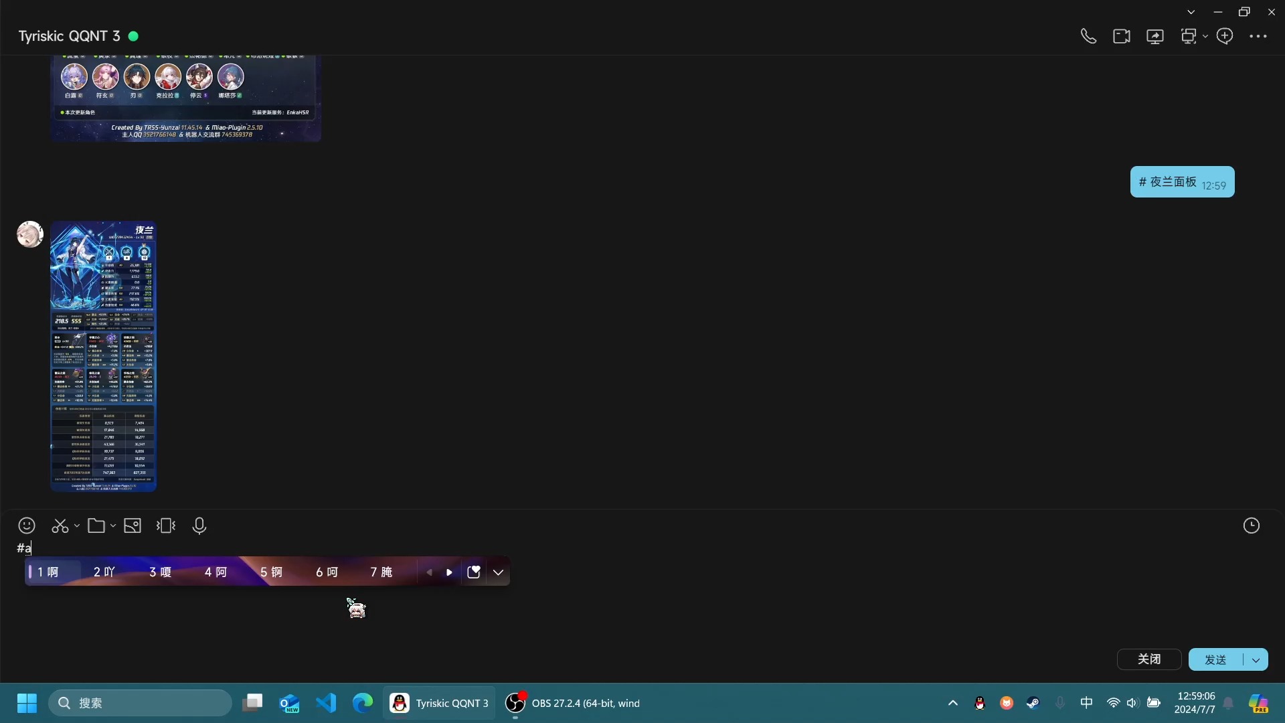Open the remote control icon
Screen dimensions: 1285x723
click(x=1189, y=36)
